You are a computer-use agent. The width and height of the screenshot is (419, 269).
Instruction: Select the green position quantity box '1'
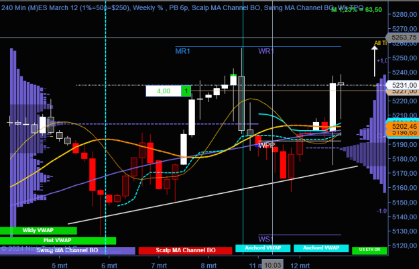click(x=186, y=91)
